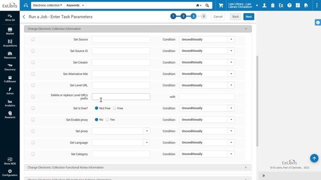Expand Change Electronic Collection Functional Notes information
This screenshot has height=180, width=321.
pos(138,167)
